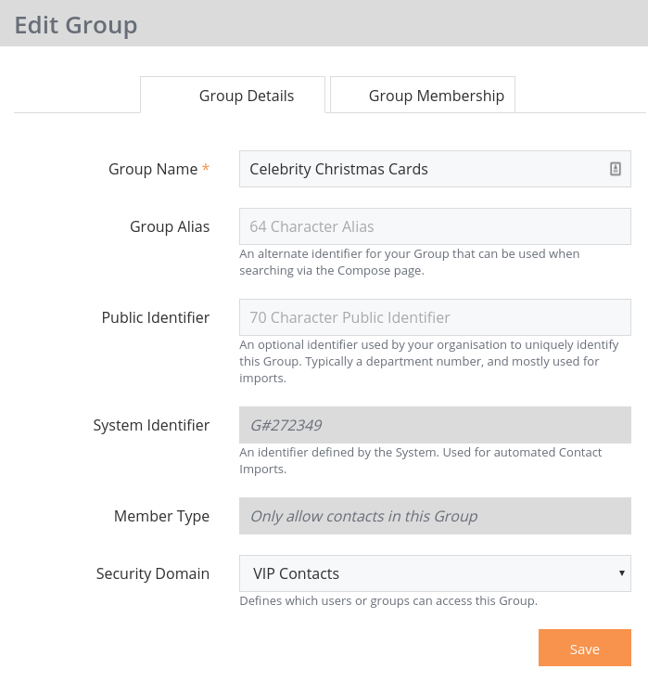
Task: Click the Security Domain label
Action: (153, 573)
